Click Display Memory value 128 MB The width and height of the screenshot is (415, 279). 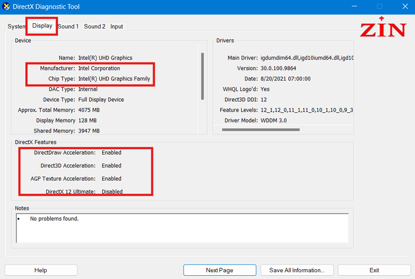(87, 121)
